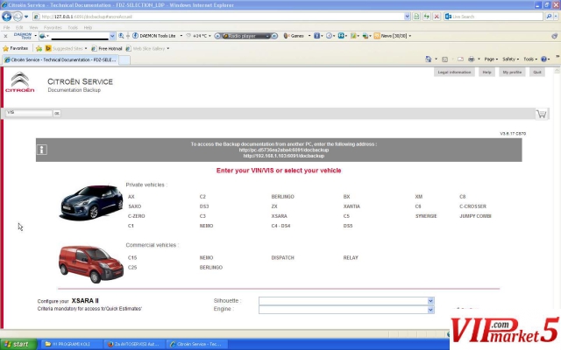561x350 pixels.
Task: Select the DISPATCH commercial vehicle
Action: click(x=282, y=257)
